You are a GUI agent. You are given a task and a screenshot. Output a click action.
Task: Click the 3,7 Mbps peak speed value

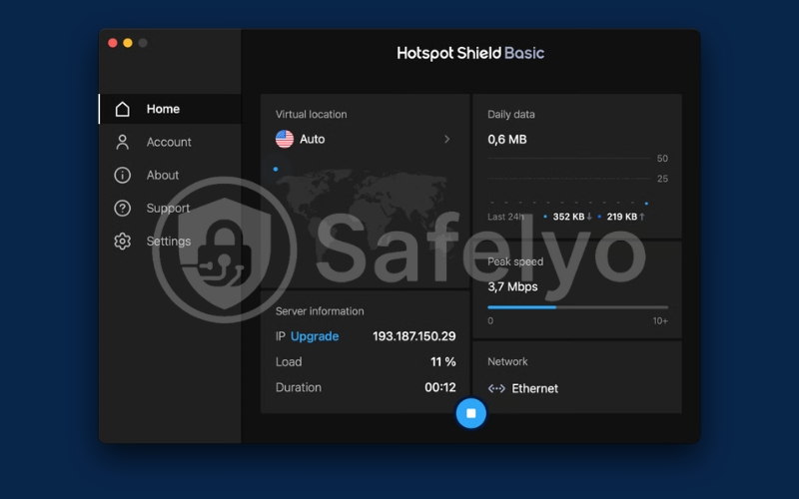(x=512, y=286)
